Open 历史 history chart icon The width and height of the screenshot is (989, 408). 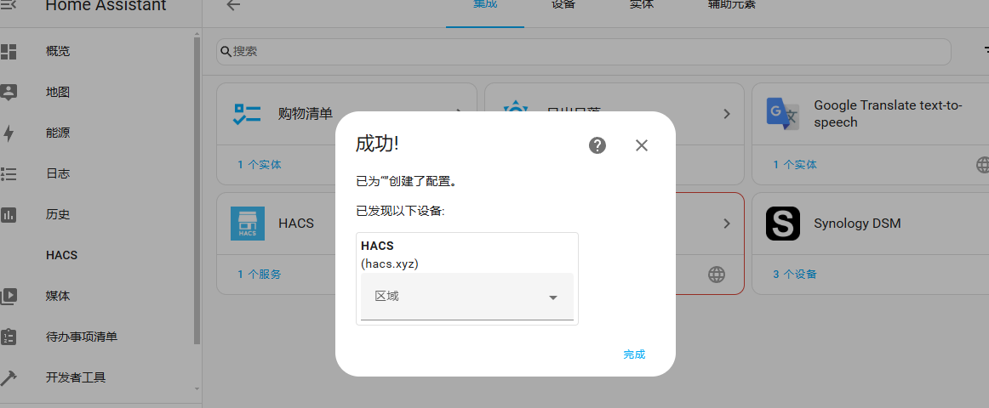[9, 215]
